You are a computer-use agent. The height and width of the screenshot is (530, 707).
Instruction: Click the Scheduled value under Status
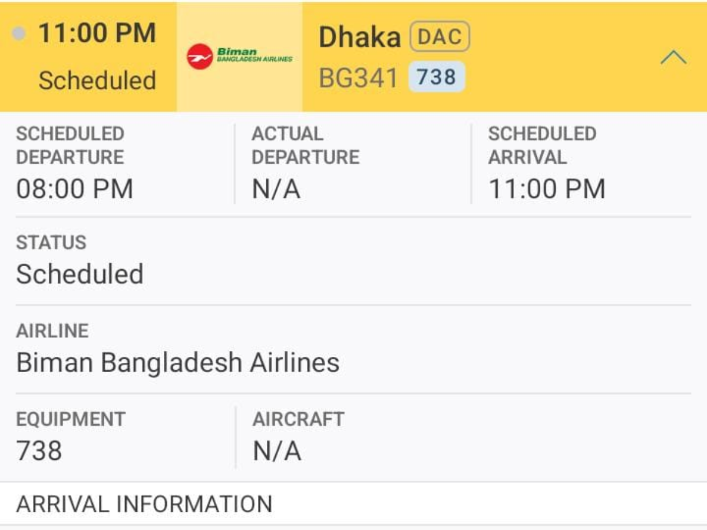pyautogui.click(x=80, y=274)
